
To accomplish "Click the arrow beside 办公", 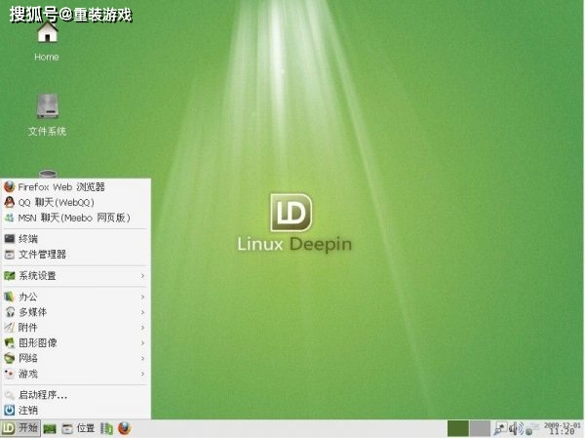I will click(x=143, y=297).
